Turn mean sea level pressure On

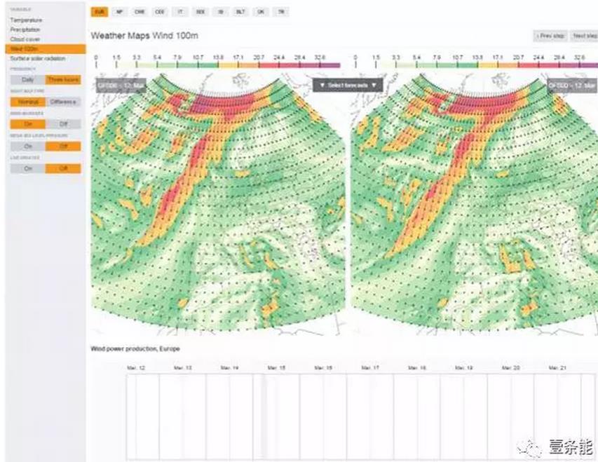pos(28,147)
